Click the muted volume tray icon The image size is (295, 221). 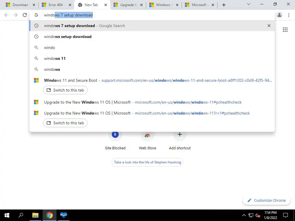[x=258, y=215]
